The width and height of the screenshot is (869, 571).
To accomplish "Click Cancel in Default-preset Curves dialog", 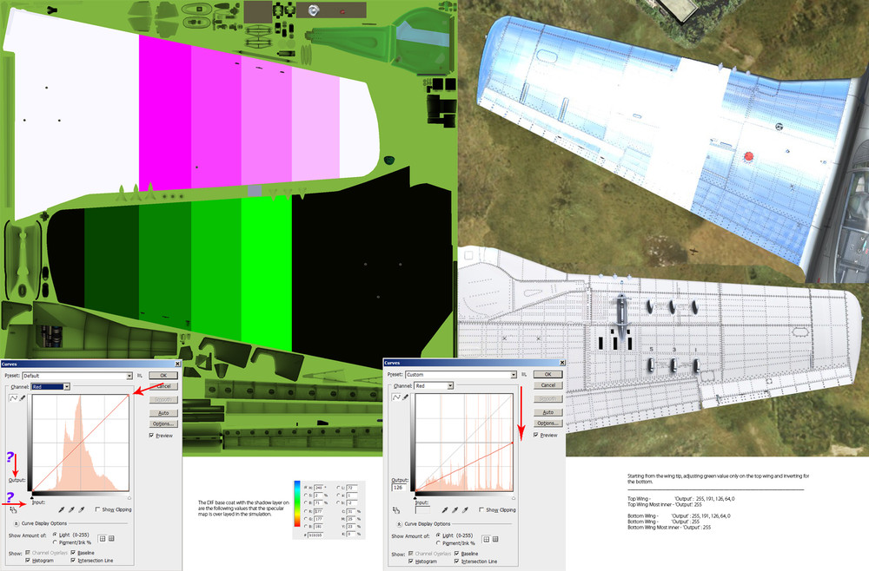I will (x=163, y=386).
